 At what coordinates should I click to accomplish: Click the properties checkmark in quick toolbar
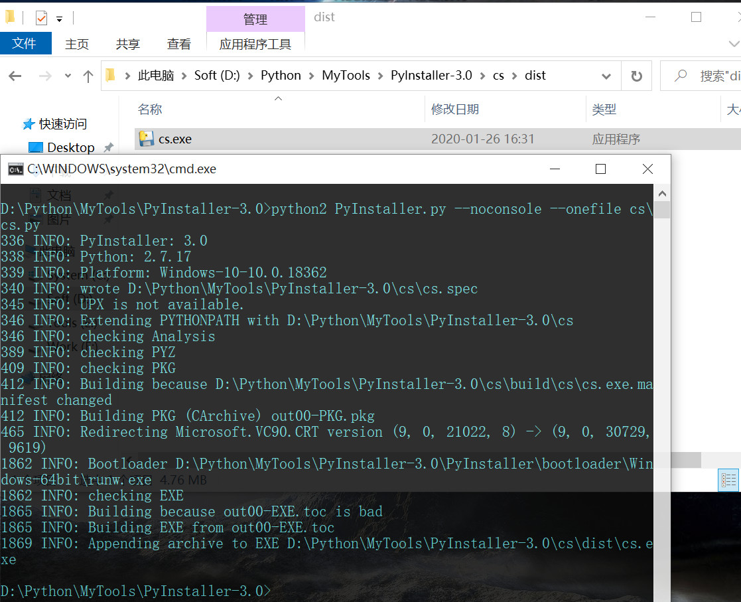[42, 19]
